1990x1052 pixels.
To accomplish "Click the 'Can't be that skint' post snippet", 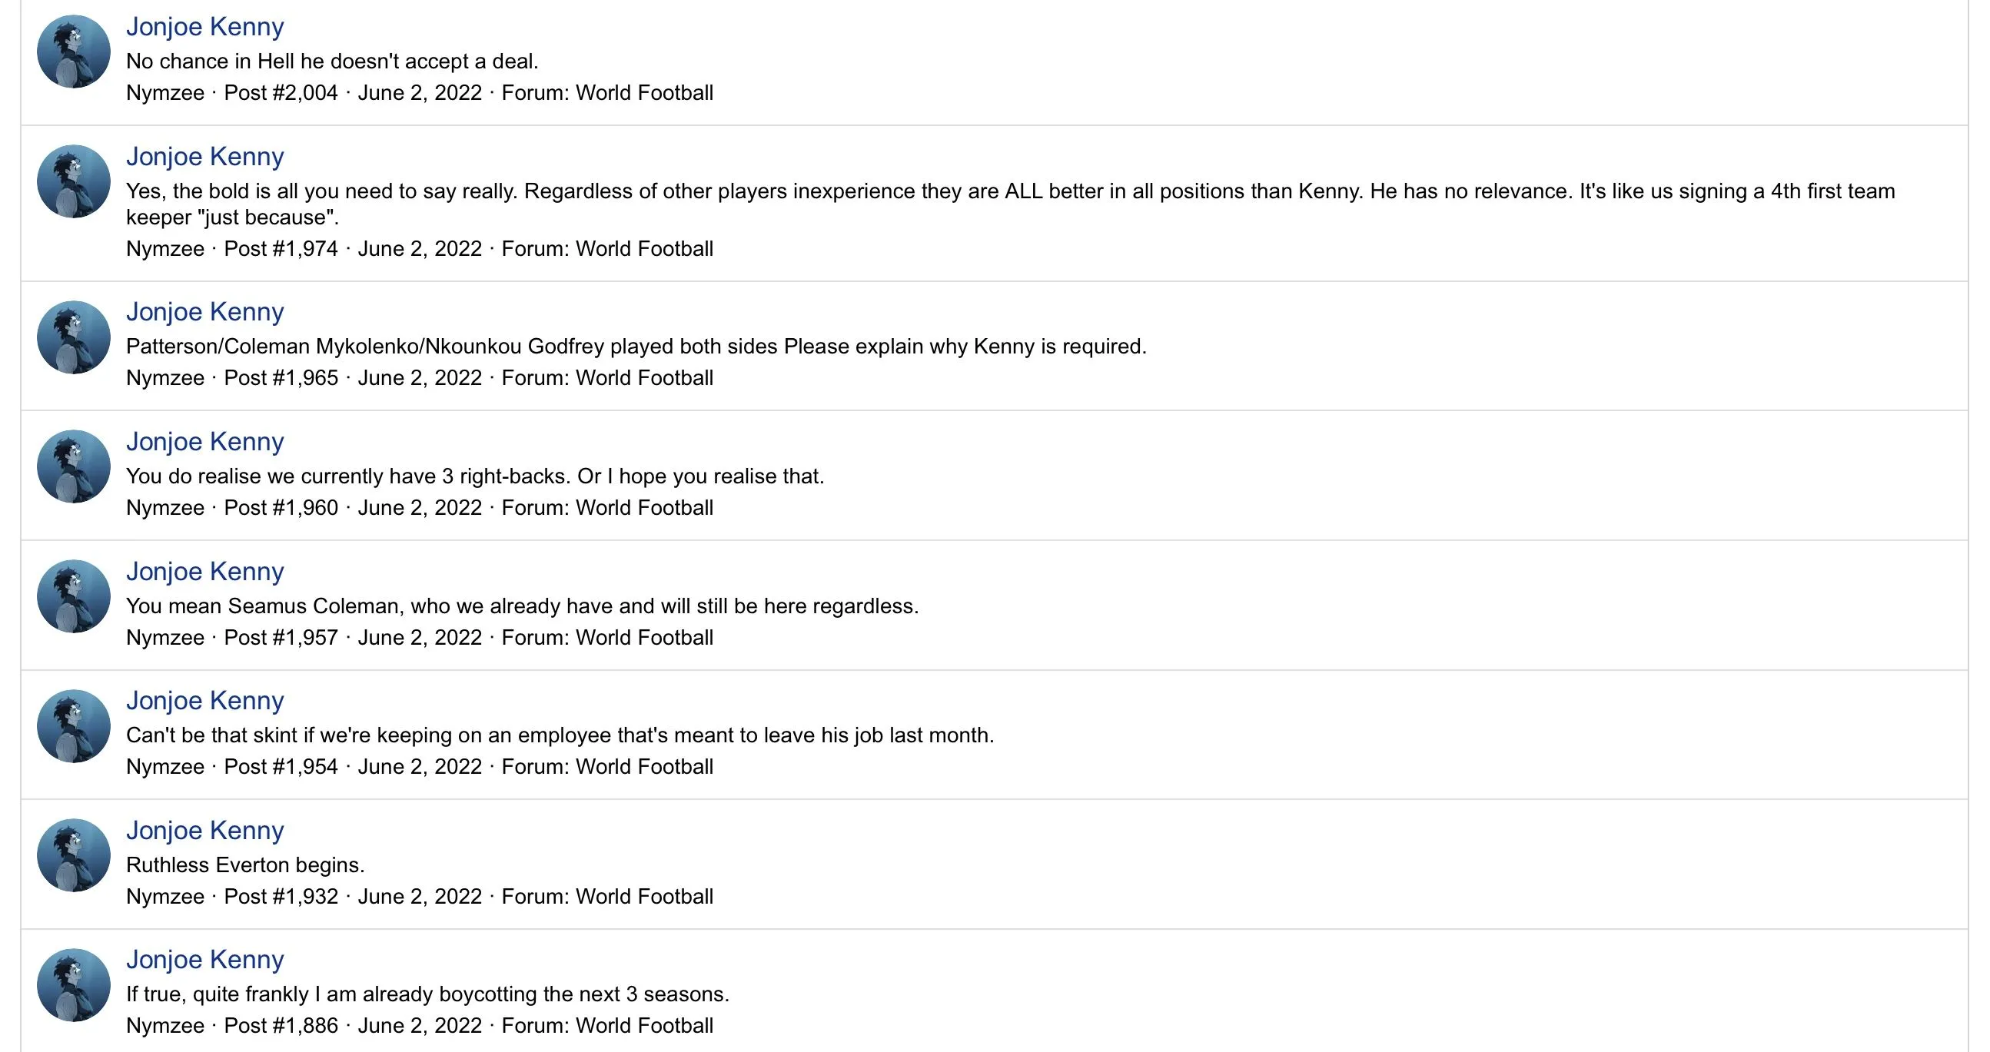I will coord(560,735).
